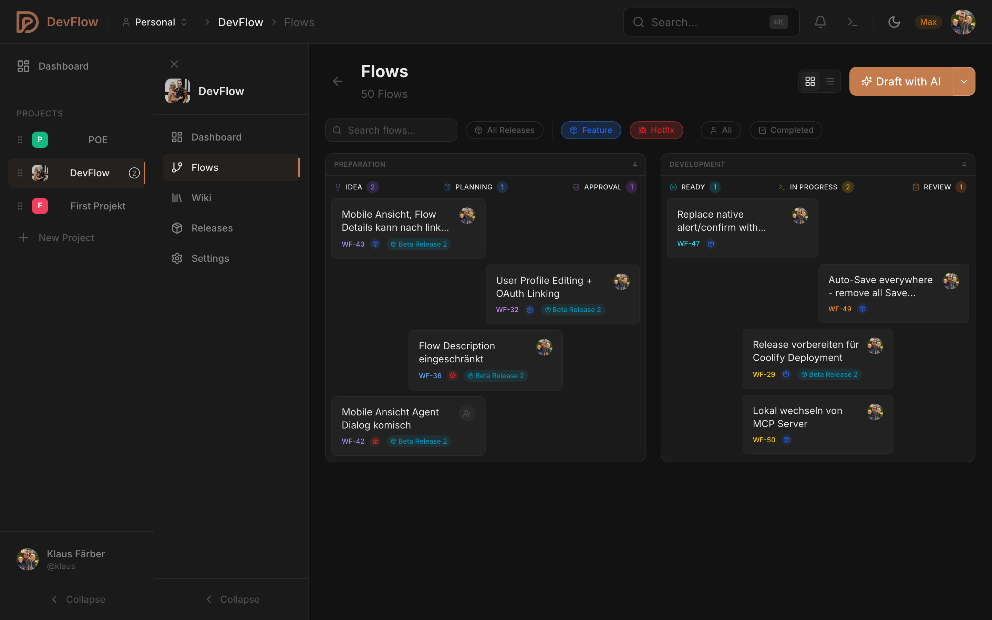Image resolution: width=992 pixels, height=620 pixels.
Task: Open the All Releases filter
Action: 505,131
